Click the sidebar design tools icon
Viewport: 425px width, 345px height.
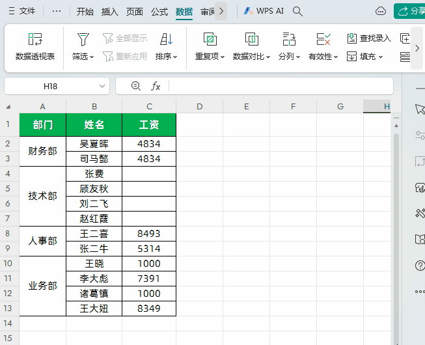point(420,214)
